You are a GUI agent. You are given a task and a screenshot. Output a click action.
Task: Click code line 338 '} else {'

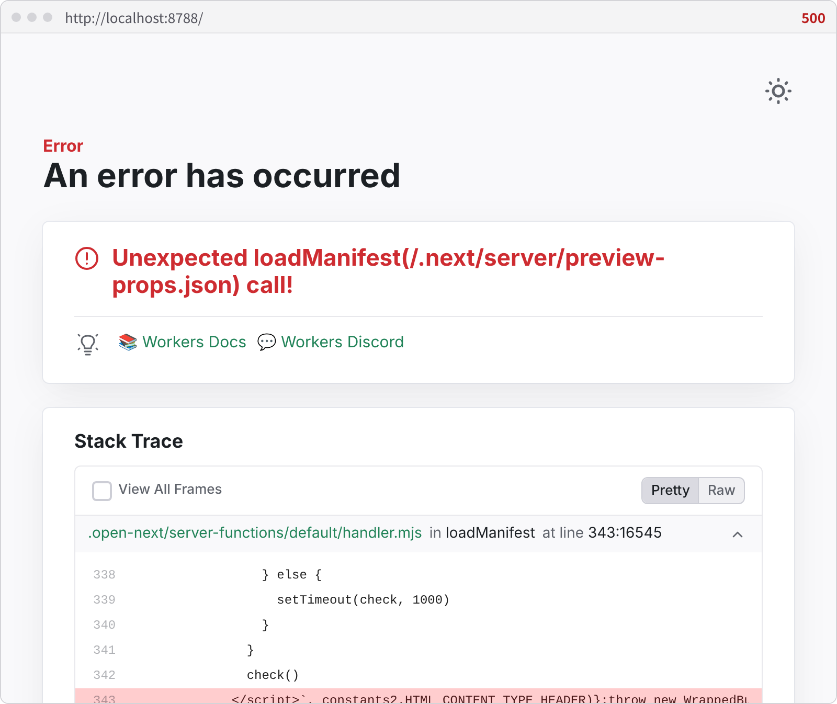tap(292, 574)
